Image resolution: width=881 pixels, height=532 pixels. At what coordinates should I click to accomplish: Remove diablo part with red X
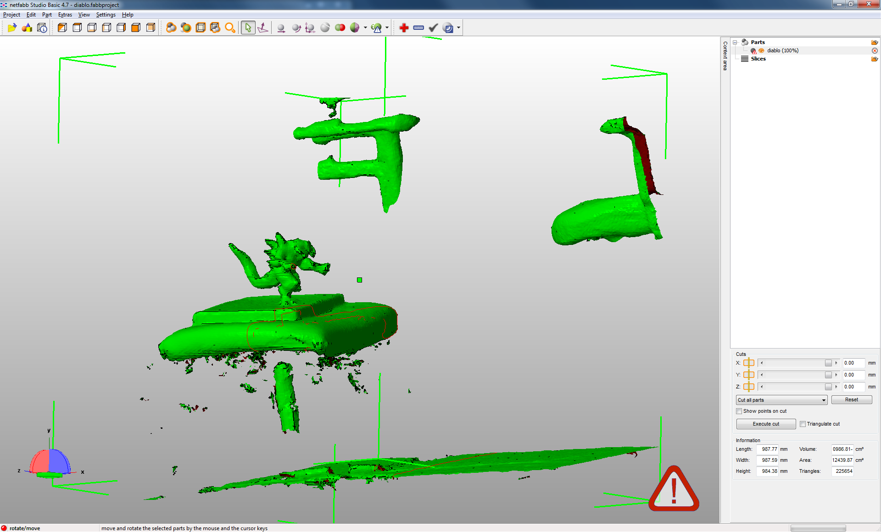click(875, 50)
